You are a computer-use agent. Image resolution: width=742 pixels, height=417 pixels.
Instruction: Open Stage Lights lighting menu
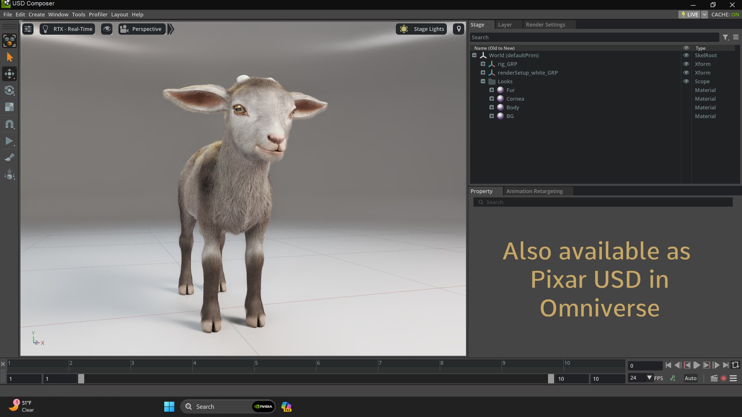[x=421, y=29]
